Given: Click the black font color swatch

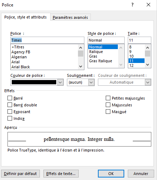Looking at the screenshot, I should (34, 82).
